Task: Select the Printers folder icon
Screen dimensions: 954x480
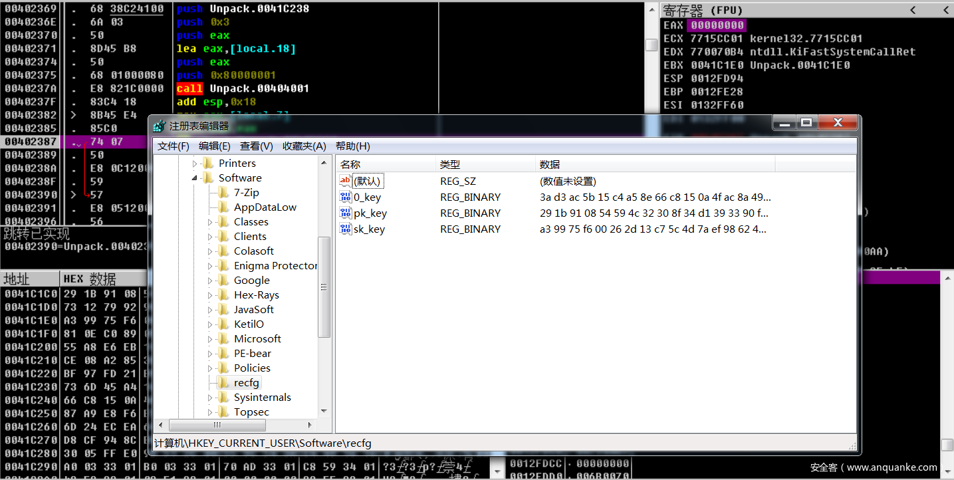Action: click(x=209, y=164)
